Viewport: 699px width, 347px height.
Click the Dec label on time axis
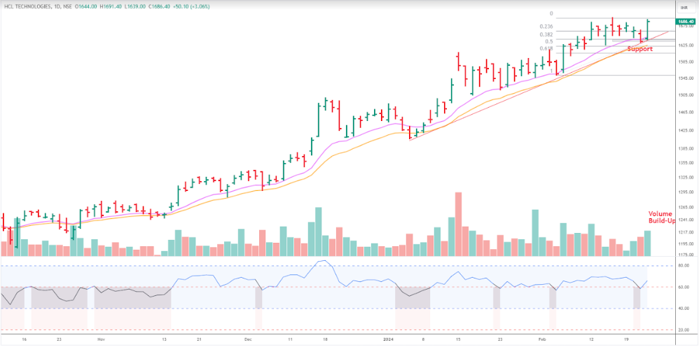coord(249,338)
